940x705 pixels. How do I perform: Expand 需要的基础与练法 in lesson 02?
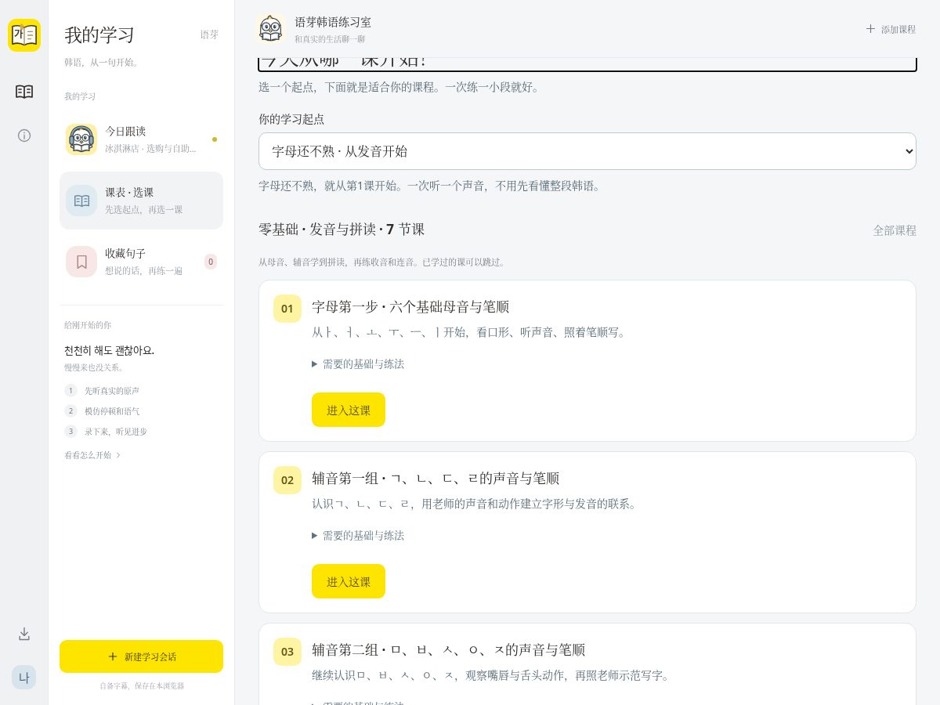358,536
